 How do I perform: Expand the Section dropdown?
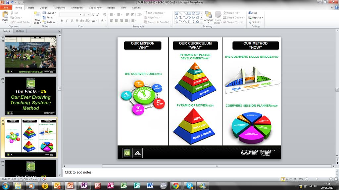coord(50,22)
